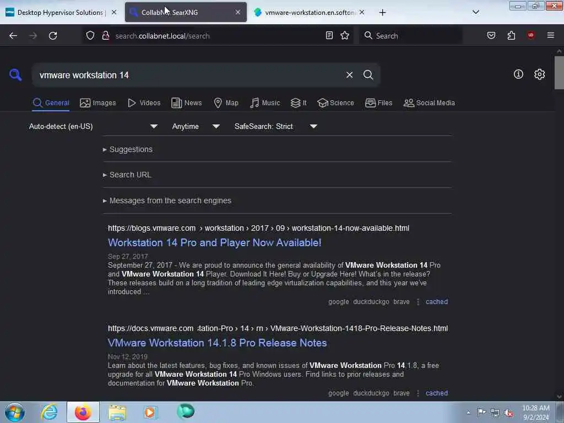Open VMware Workstation 14.1.8 Pro Release Notes link
This screenshot has width=564, height=423.
(217, 343)
